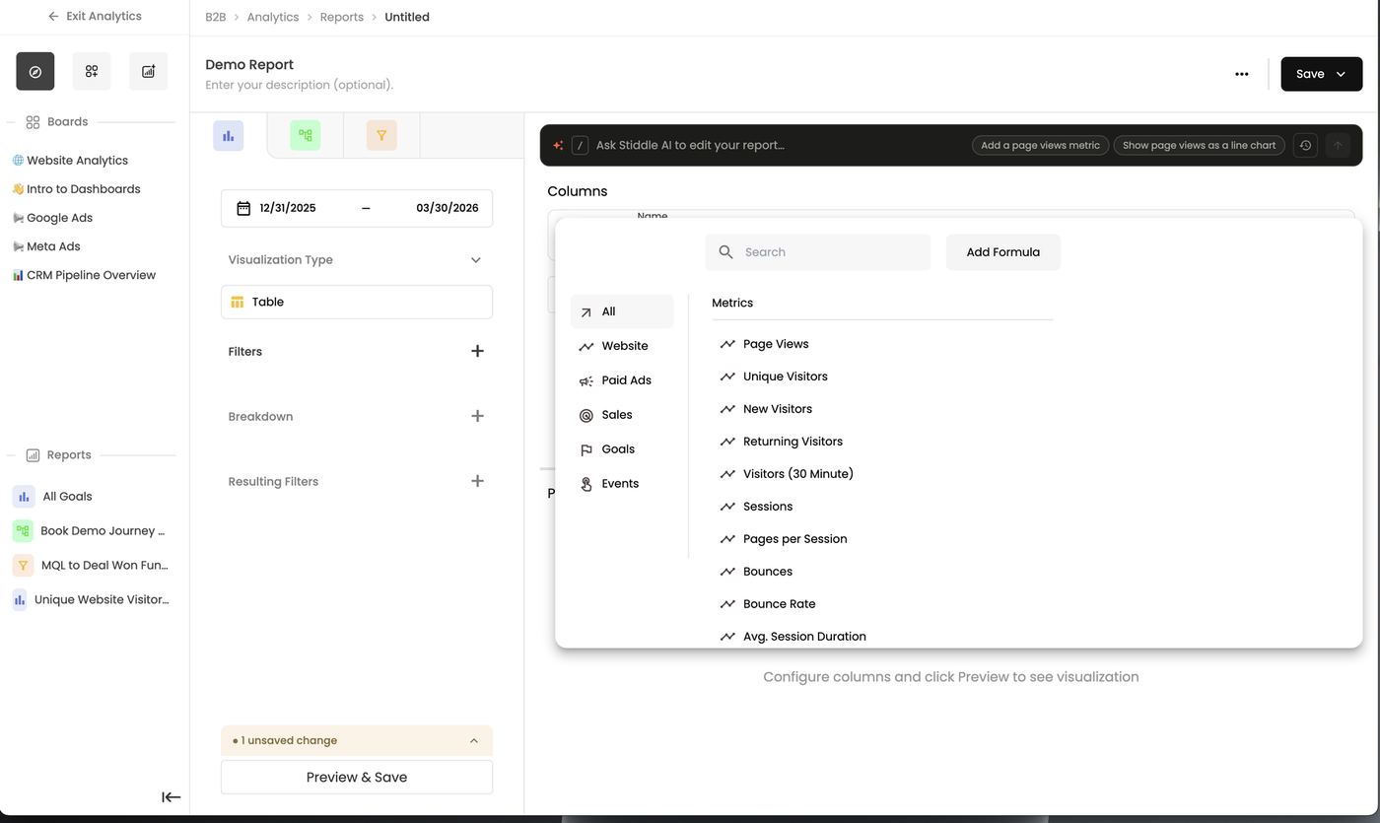Open the three-dot more options menu
Screen dimensions: 1380x823
(1242, 74)
